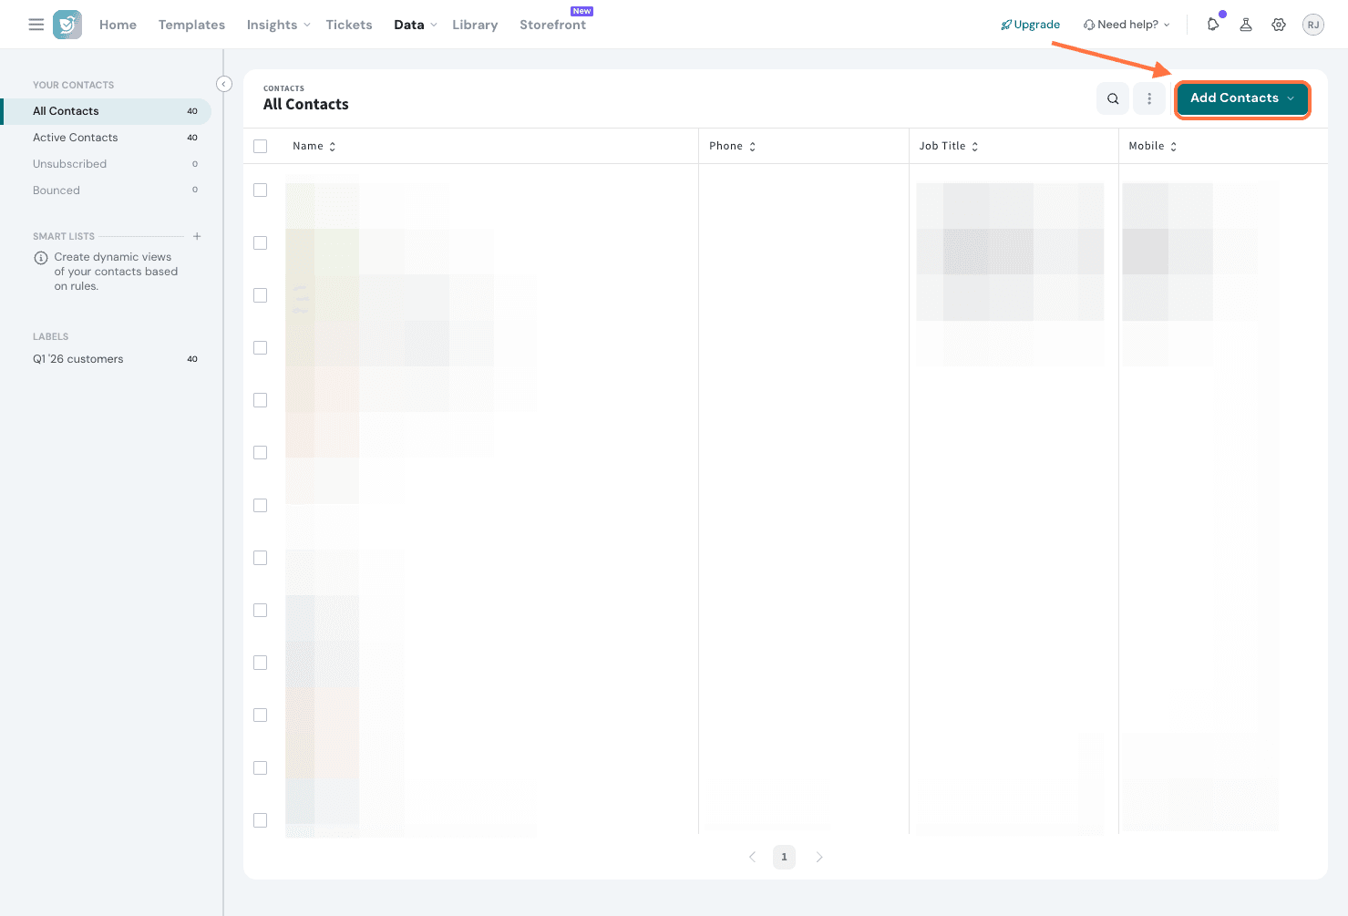Open the three-dot more options menu
The height and width of the screenshot is (916, 1348).
click(1149, 98)
